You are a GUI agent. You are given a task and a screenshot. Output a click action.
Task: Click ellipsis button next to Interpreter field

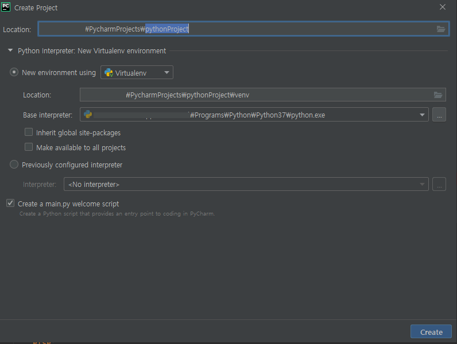(x=439, y=184)
